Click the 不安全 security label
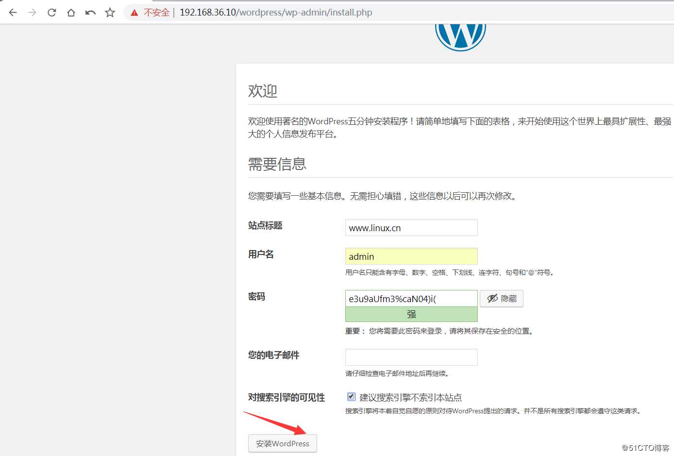The height and width of the screenshot is (456, 674). [156, 13]
